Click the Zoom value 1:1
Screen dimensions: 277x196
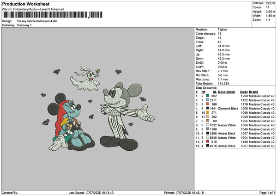(x=268, y=20)
